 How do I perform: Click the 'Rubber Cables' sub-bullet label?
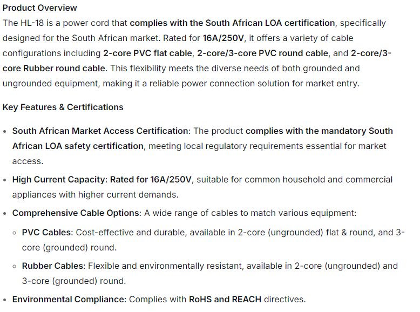tap(53, 266)
